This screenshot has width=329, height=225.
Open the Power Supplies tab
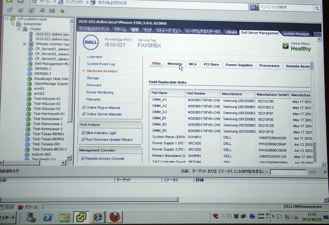point(239,65)
